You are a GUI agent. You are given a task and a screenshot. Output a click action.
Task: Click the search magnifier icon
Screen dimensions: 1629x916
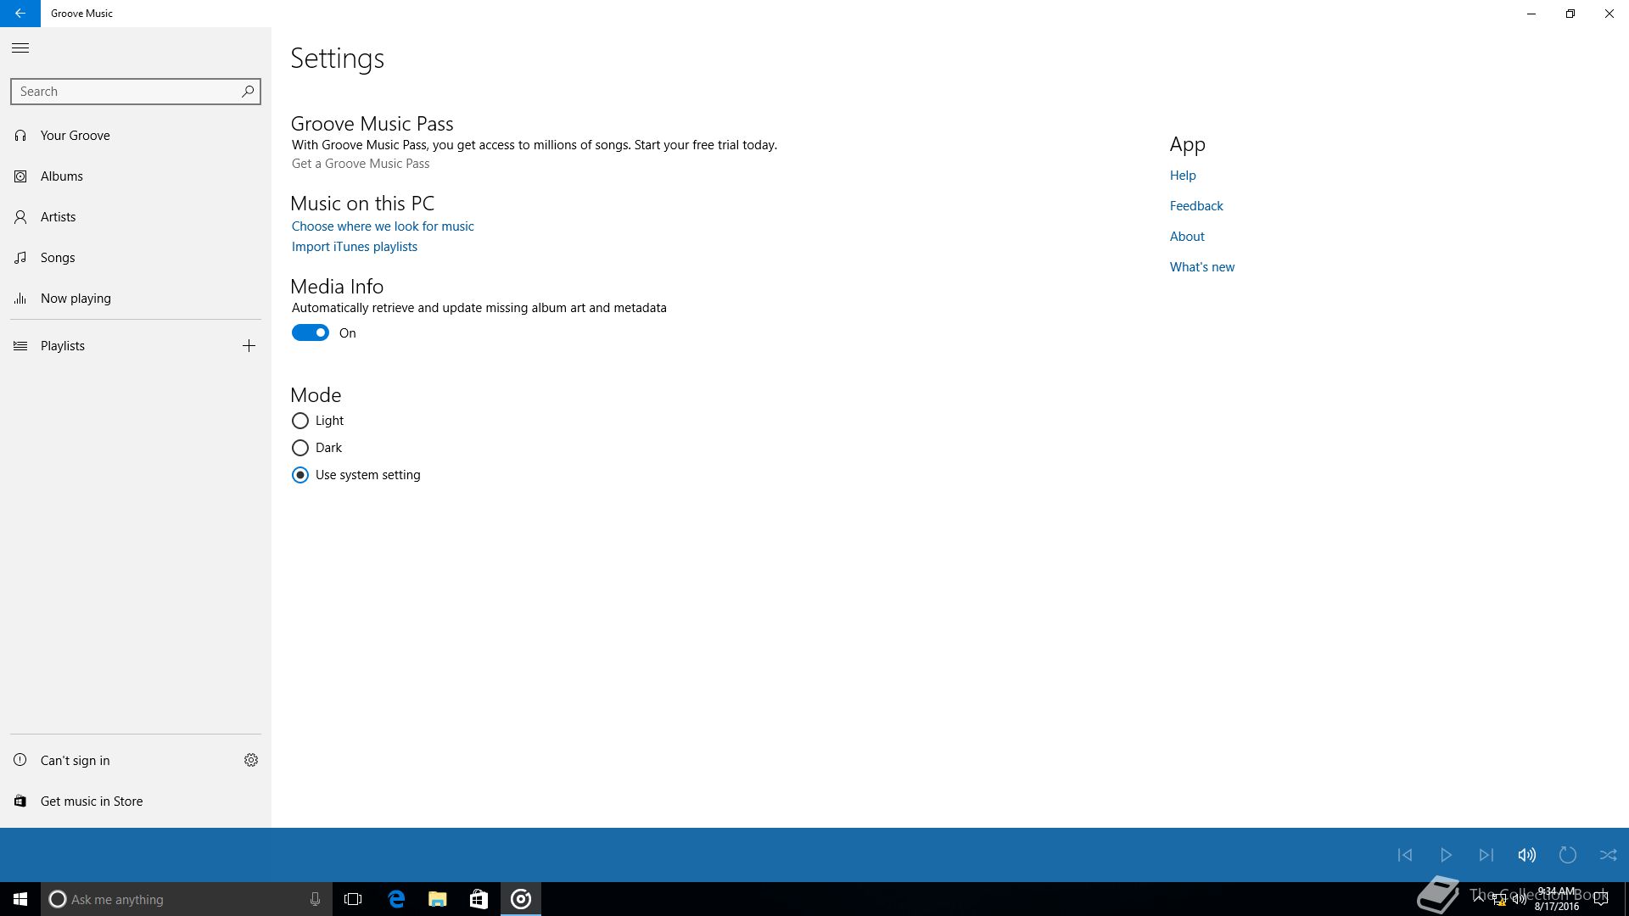coord(248,91)
